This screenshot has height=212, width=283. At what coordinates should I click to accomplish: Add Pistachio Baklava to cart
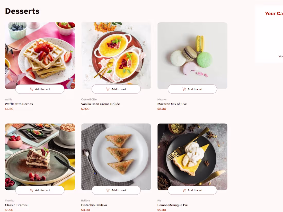tap(116, 190)
